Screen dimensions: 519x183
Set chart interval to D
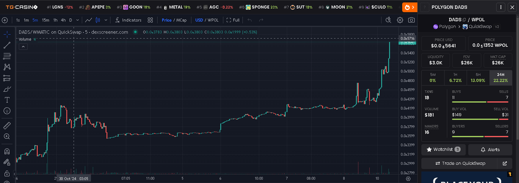pyautogui.click(x=71, y=20)
